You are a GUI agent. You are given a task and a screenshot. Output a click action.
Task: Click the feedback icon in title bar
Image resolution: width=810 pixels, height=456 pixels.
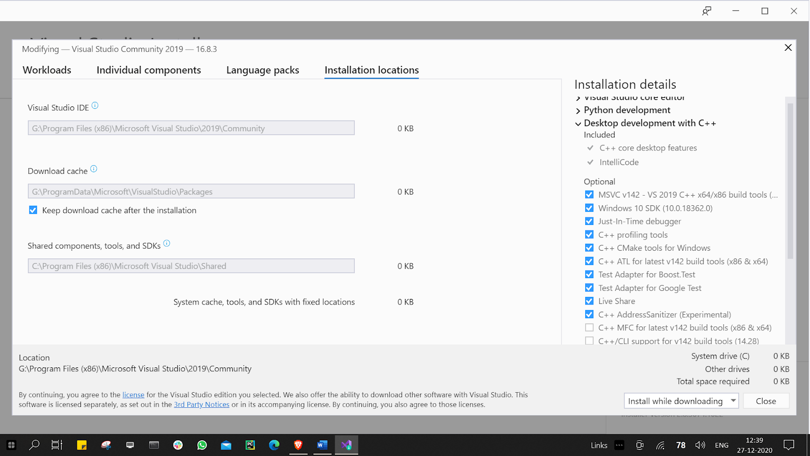pyautogui.click(x=706, y=11)
